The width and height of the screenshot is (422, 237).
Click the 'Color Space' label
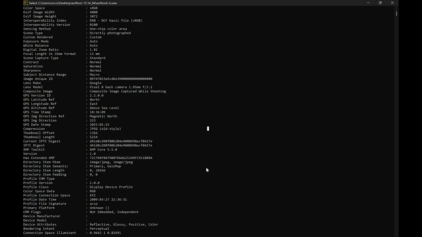click(34, 8)
